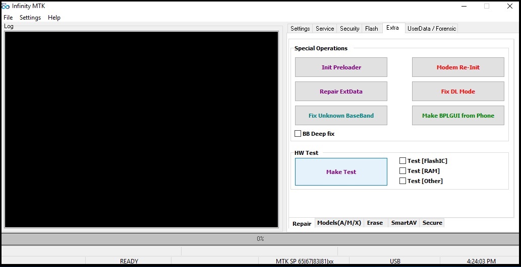Switch to the Flash tab

point(372,29)
